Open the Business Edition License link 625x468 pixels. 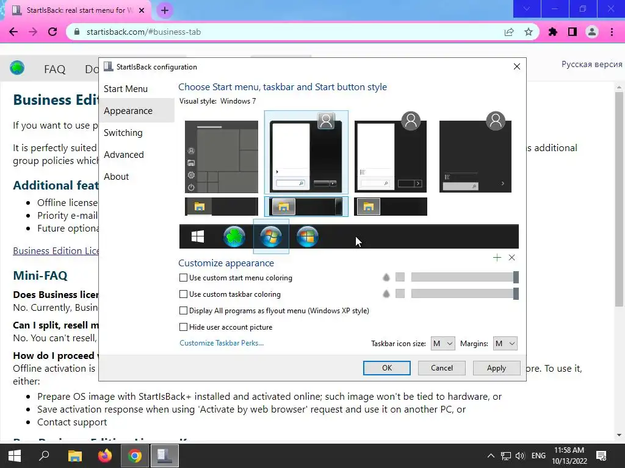[56, 250]
